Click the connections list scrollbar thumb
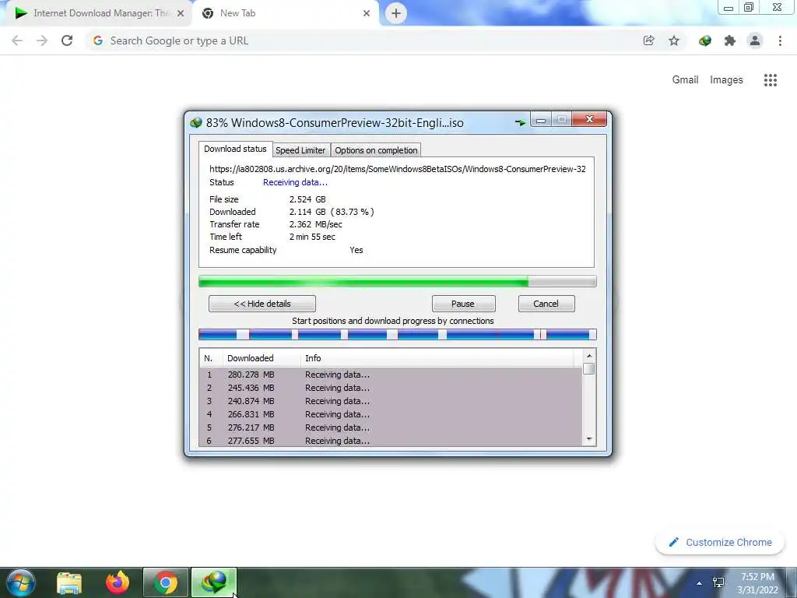797x598 pixels. pos(589,368)
